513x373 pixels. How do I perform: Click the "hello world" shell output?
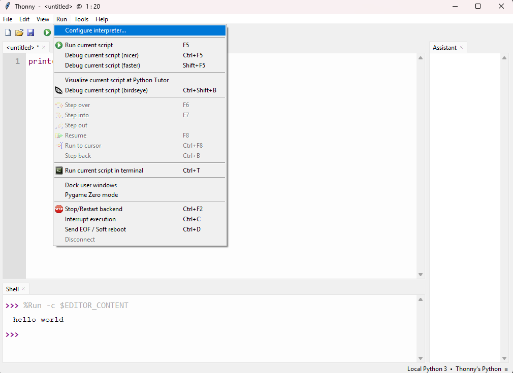(x=38, y=320)
